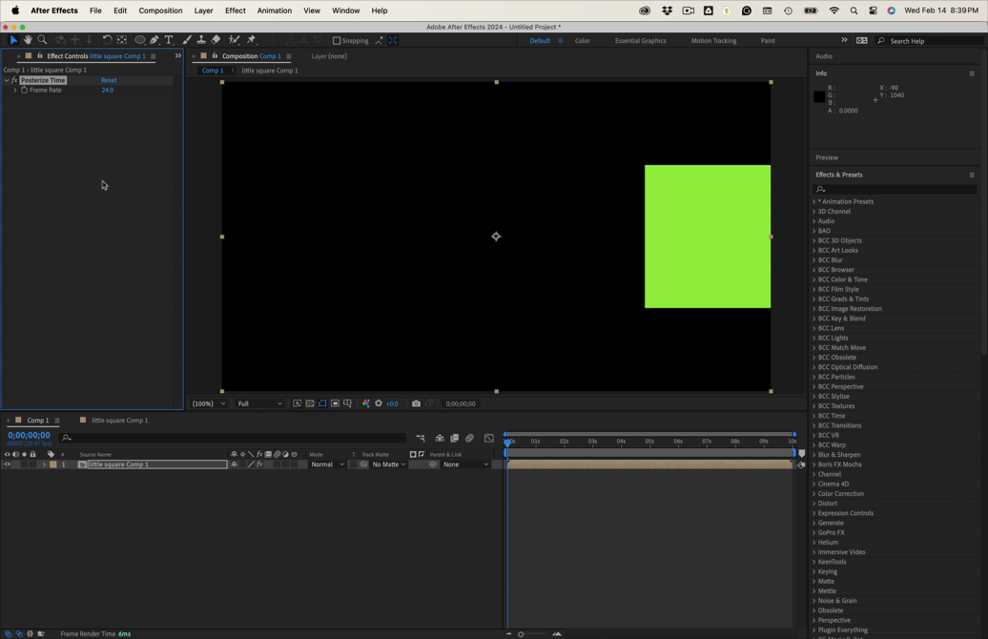Click the timeline zoom-in mountains icon
This screenshot has width=988, height=639.
[x=556, y=634]
